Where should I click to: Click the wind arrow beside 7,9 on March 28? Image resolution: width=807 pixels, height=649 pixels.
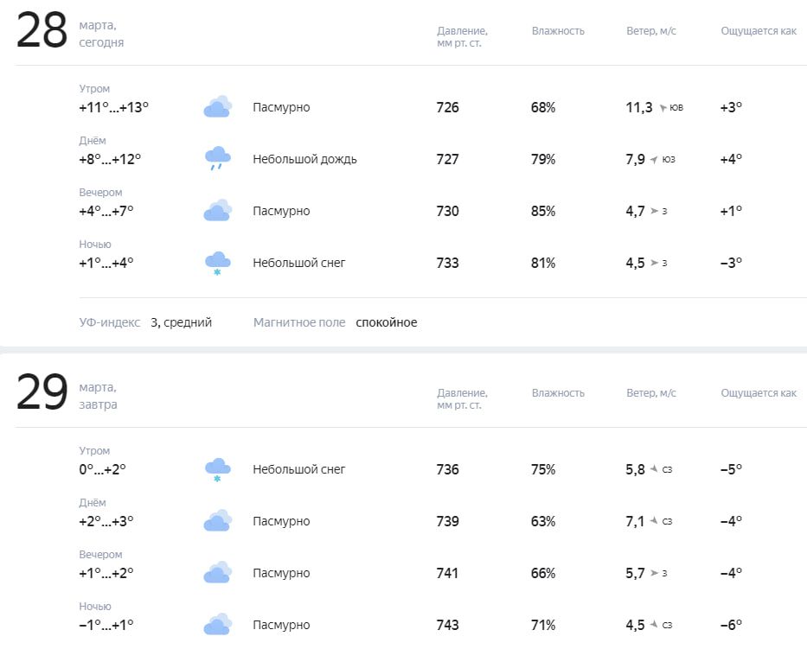pyautogui.click(x=655, y=160)
